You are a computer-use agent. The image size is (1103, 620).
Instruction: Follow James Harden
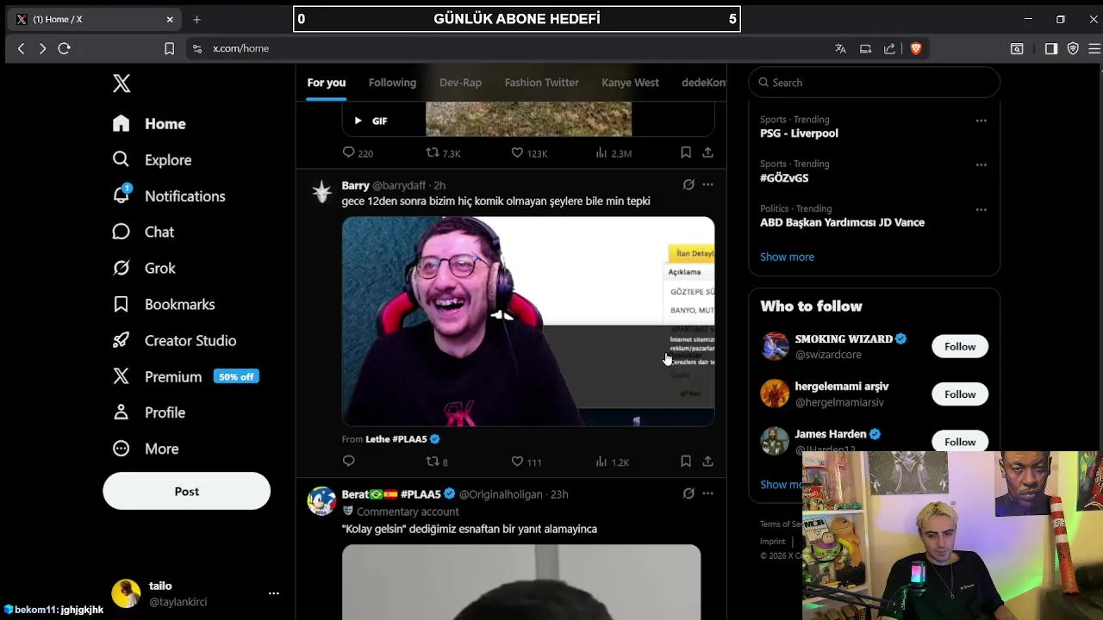pos(960,442)
